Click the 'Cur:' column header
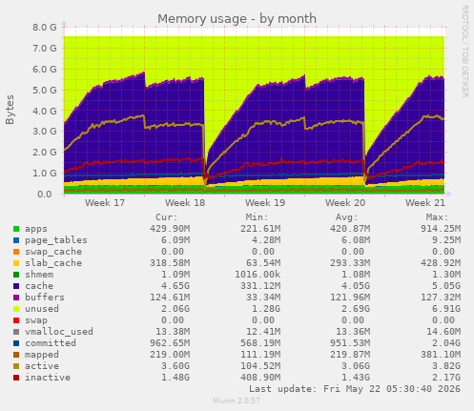The height and width of the screenshot is (411, 474). (167, 217)
